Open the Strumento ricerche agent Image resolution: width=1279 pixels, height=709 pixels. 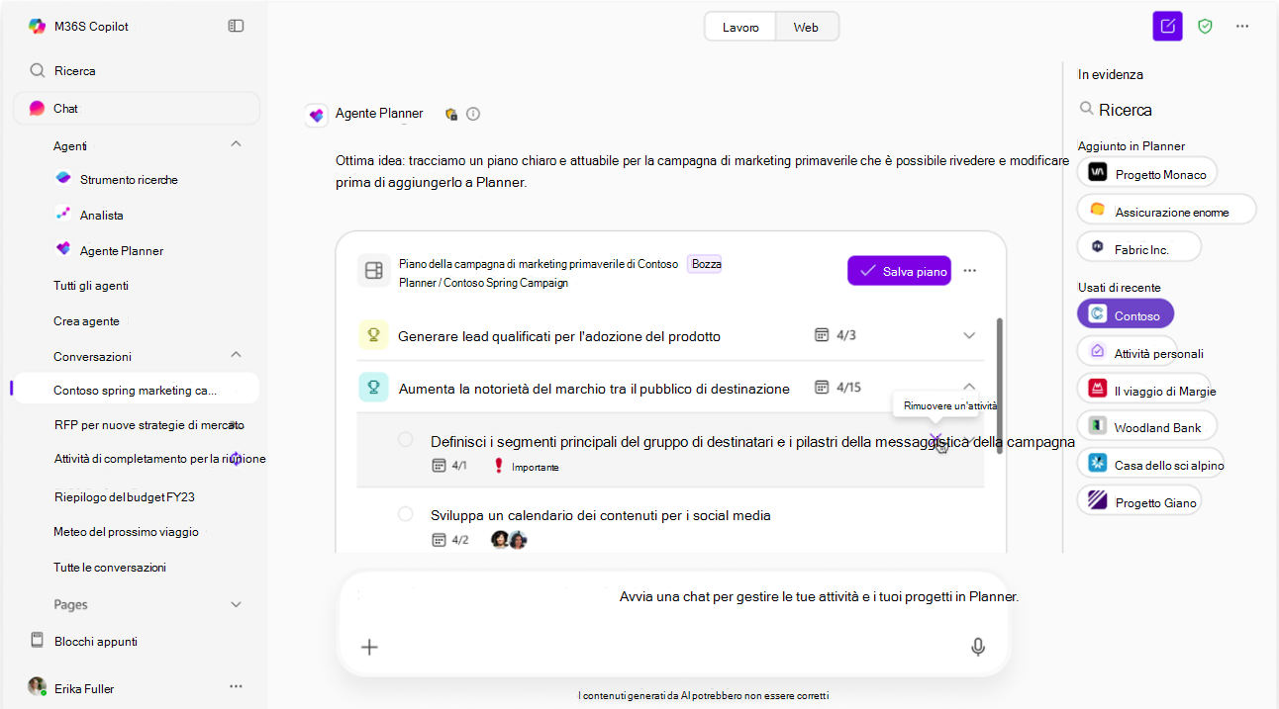click(129, 179)
